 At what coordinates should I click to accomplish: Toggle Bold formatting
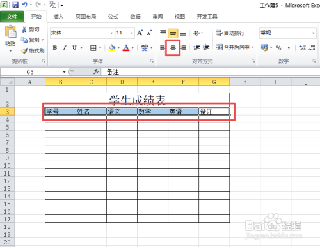tap(55, 48)
